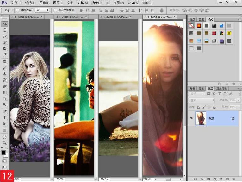The height and width of the screenshot is (182, 242).
Task: Toggle lock position icon
Action: (x=209, y=107)
